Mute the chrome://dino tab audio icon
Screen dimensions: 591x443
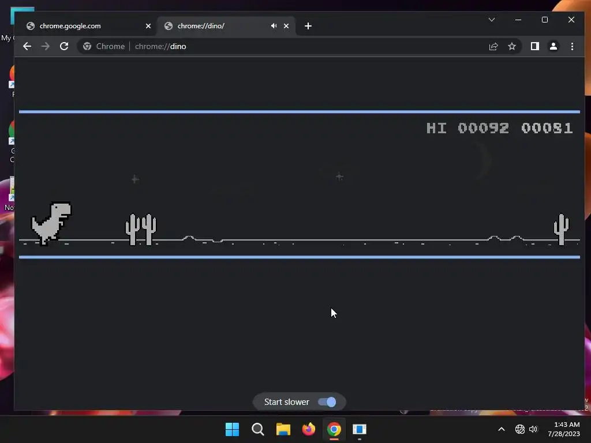point(274,26)
